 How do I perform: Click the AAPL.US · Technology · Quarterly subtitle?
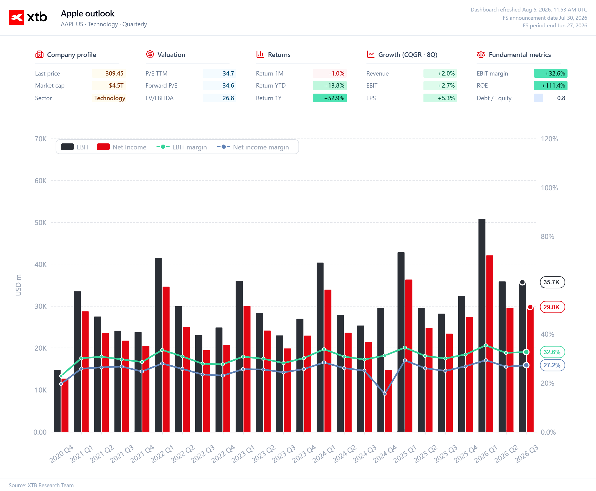pos(104,24)
